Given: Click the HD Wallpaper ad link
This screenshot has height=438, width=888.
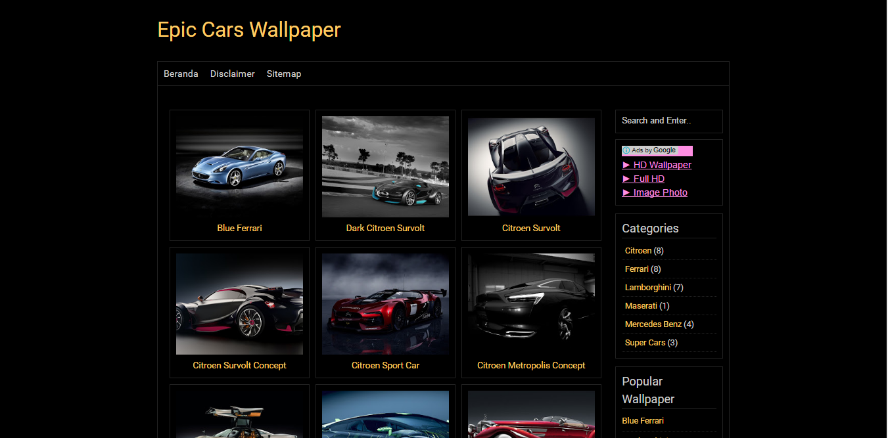Looking at the screenshot, I should click(x=657, y=165).
